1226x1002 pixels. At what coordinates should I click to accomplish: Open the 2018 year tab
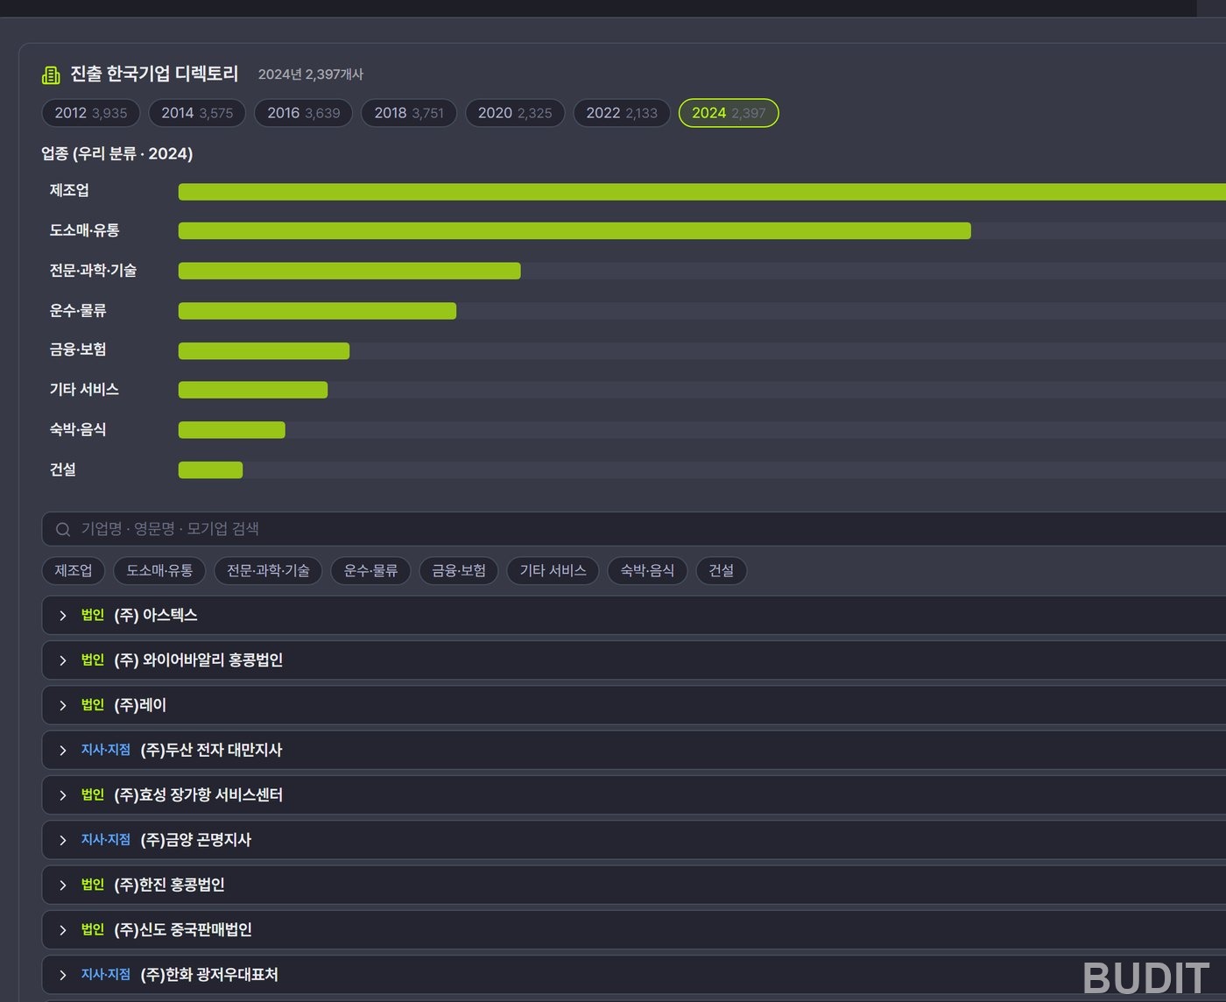click(x=409, y=113)
